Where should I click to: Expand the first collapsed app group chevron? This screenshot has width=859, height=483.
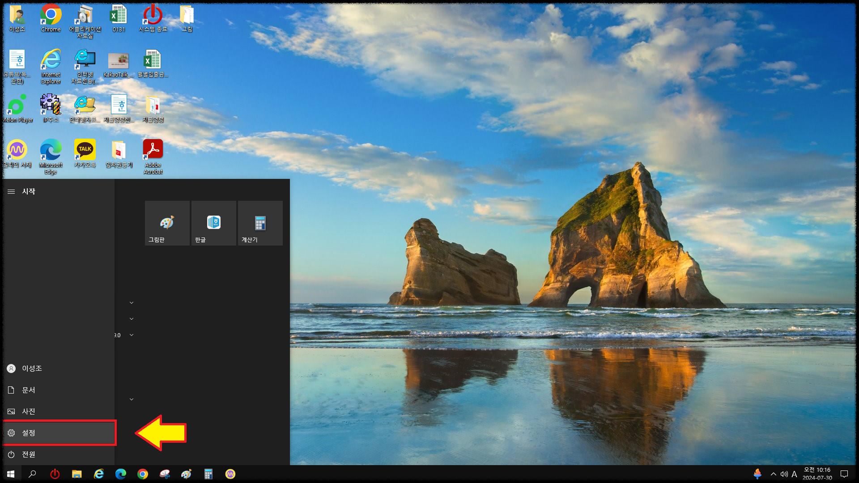132,303
